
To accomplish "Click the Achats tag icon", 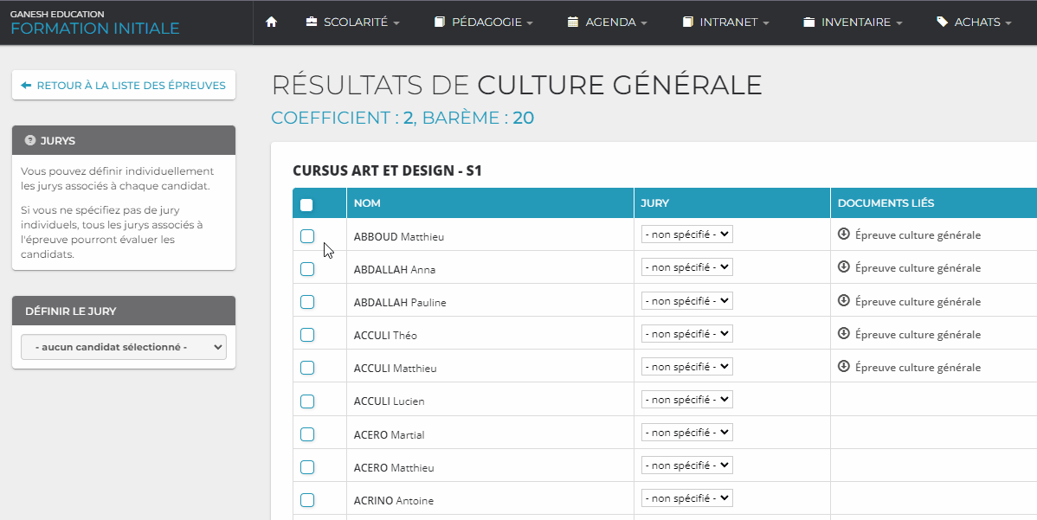I will pos(942,22).
